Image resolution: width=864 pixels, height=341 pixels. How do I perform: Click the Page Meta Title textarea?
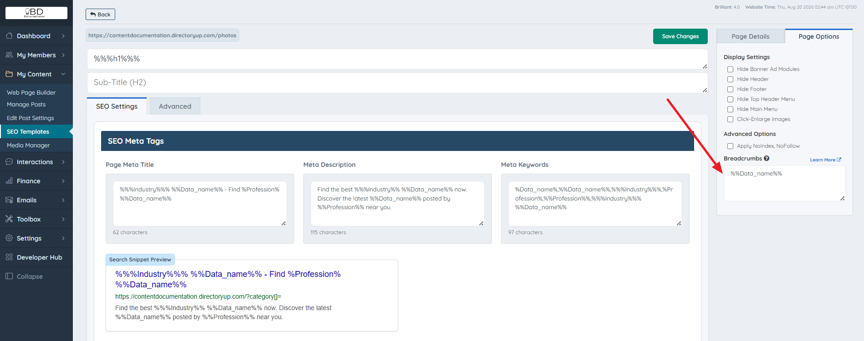(x=200, y=204)
